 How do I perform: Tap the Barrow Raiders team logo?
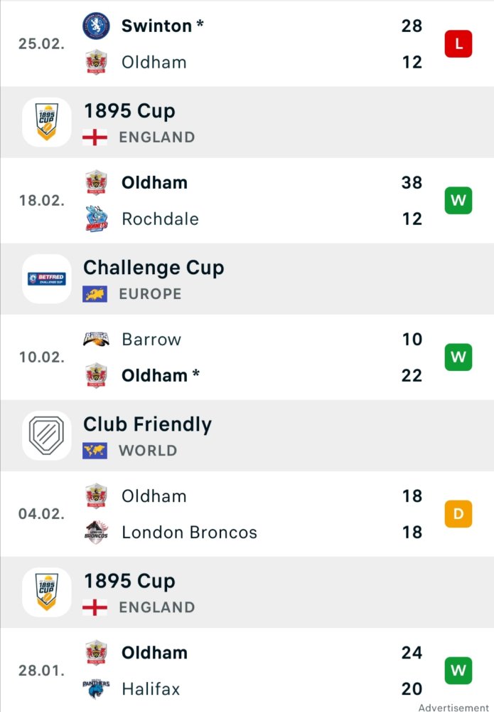pos(96,339)
